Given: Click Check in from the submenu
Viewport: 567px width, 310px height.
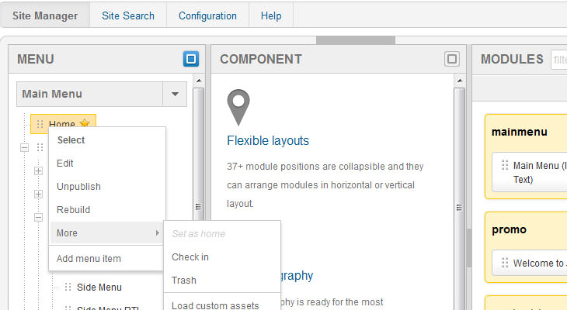Looking at the screenshot, I should (x=190, y=257).
